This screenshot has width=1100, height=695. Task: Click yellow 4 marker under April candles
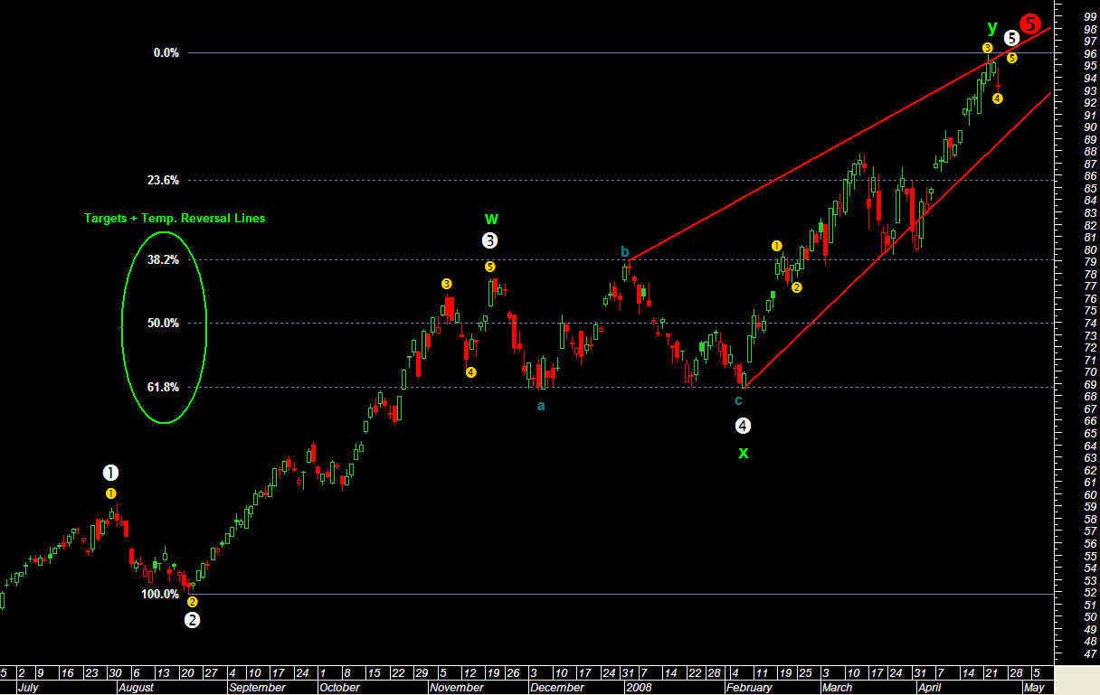(997, 99)
